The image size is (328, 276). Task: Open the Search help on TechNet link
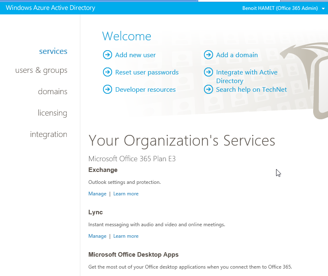251,90
